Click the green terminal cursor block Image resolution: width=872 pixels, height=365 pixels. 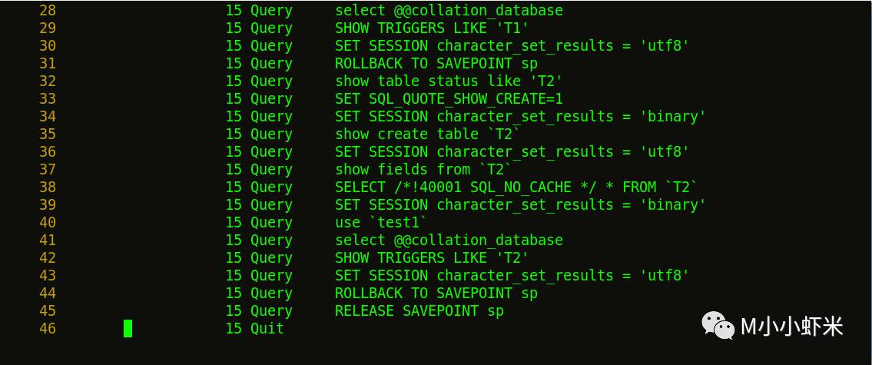coord(128,328)
